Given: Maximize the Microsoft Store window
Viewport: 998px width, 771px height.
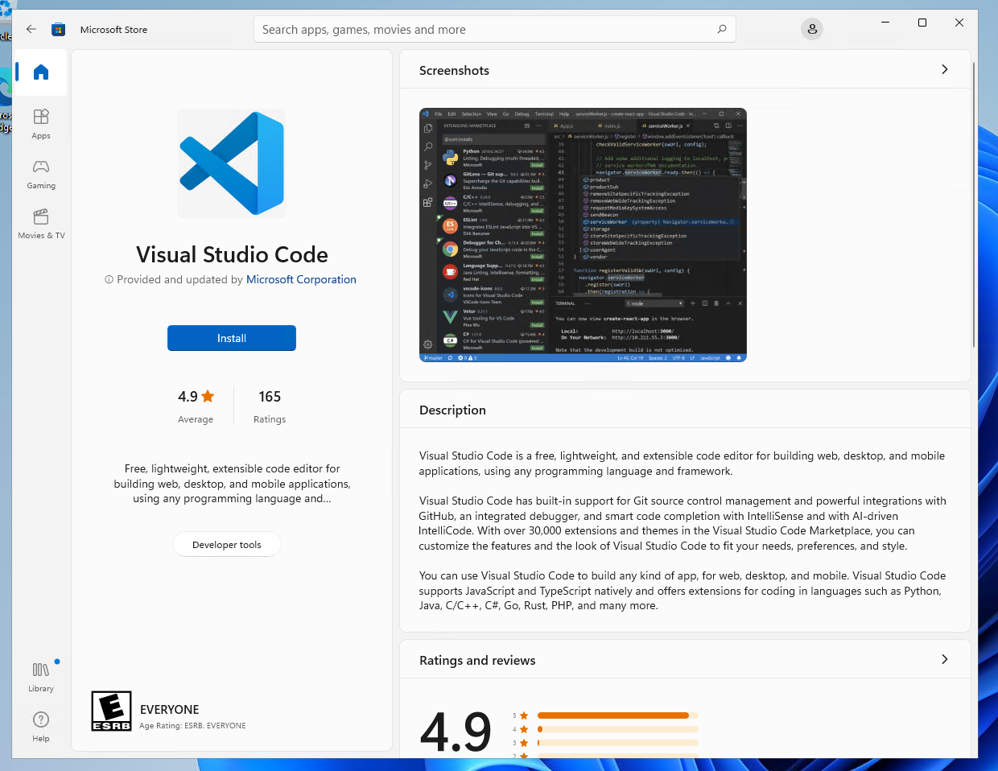Looking at the screenshot, I should [x=922, y=23].
